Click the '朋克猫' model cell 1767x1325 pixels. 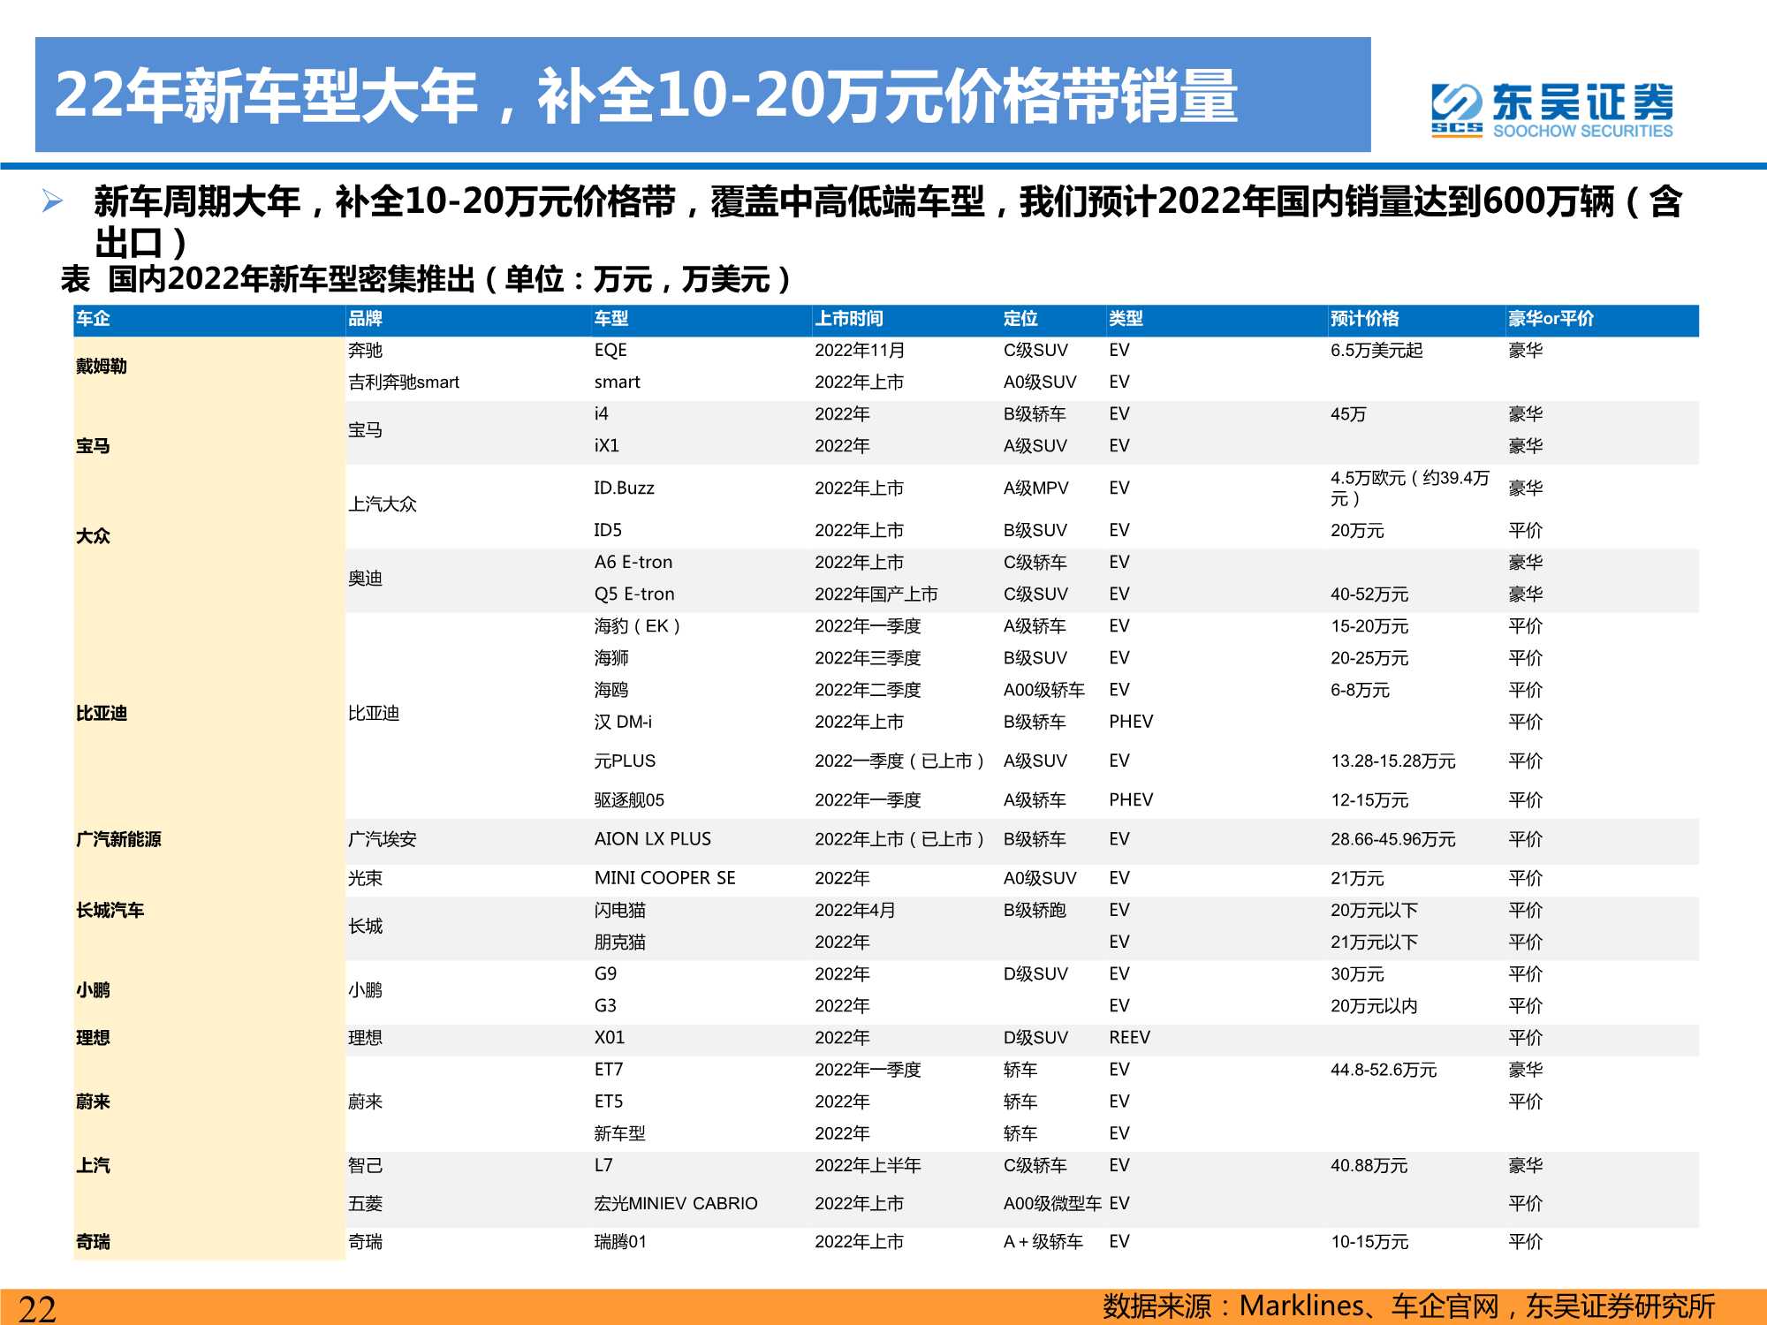pos(620,943)
